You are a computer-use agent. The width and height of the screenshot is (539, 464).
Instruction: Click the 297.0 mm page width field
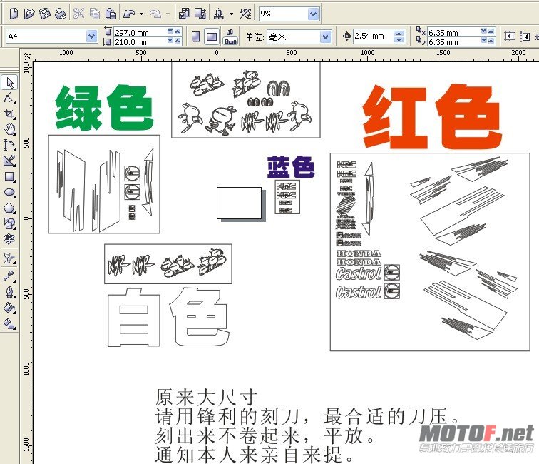click(x=140, y=33)
